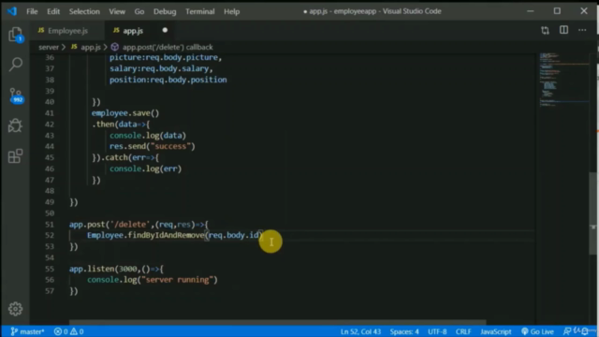
Task: Open the Debug menu
Action: pyautogui.click(x=165, y=11)
